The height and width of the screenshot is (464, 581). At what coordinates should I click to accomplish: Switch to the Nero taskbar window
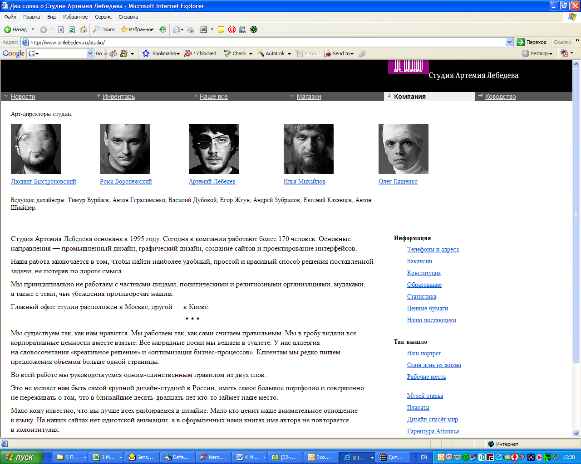tap(213, 457)
